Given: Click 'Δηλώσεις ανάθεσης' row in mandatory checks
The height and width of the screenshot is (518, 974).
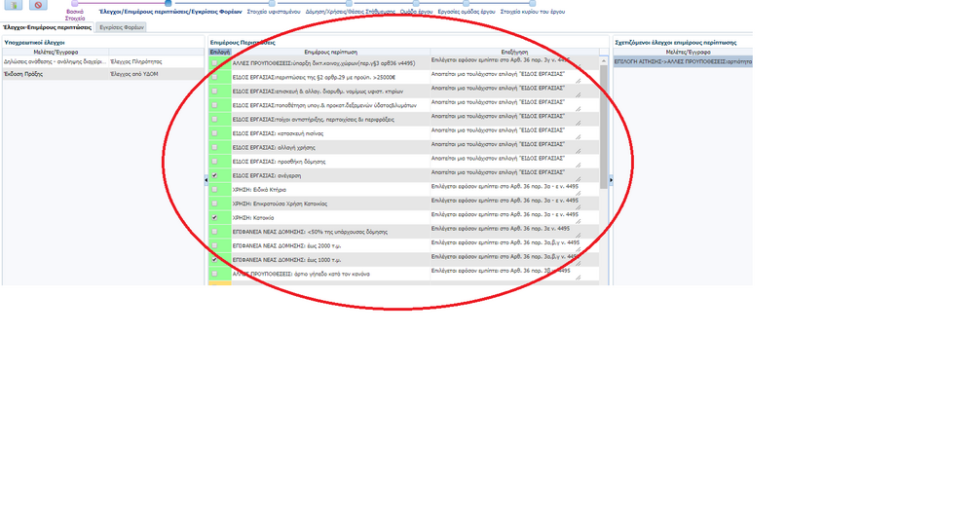Looking at the screenshot, I should [54, 61].
